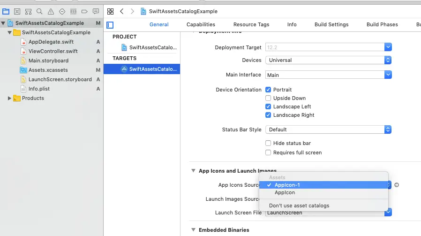Screen dimensions: 421x236
Task: Open the Launch Screen File dropdown arrow
Action: [388, 213]
